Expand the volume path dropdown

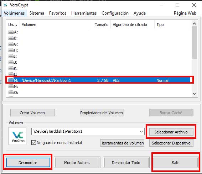tap(141, 132)
